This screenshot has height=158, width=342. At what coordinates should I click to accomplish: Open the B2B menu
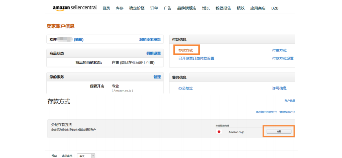coord(275,8)
